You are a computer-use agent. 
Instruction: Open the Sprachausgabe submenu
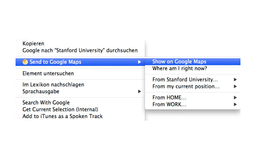pyautogui.click(x=80, y=92)
